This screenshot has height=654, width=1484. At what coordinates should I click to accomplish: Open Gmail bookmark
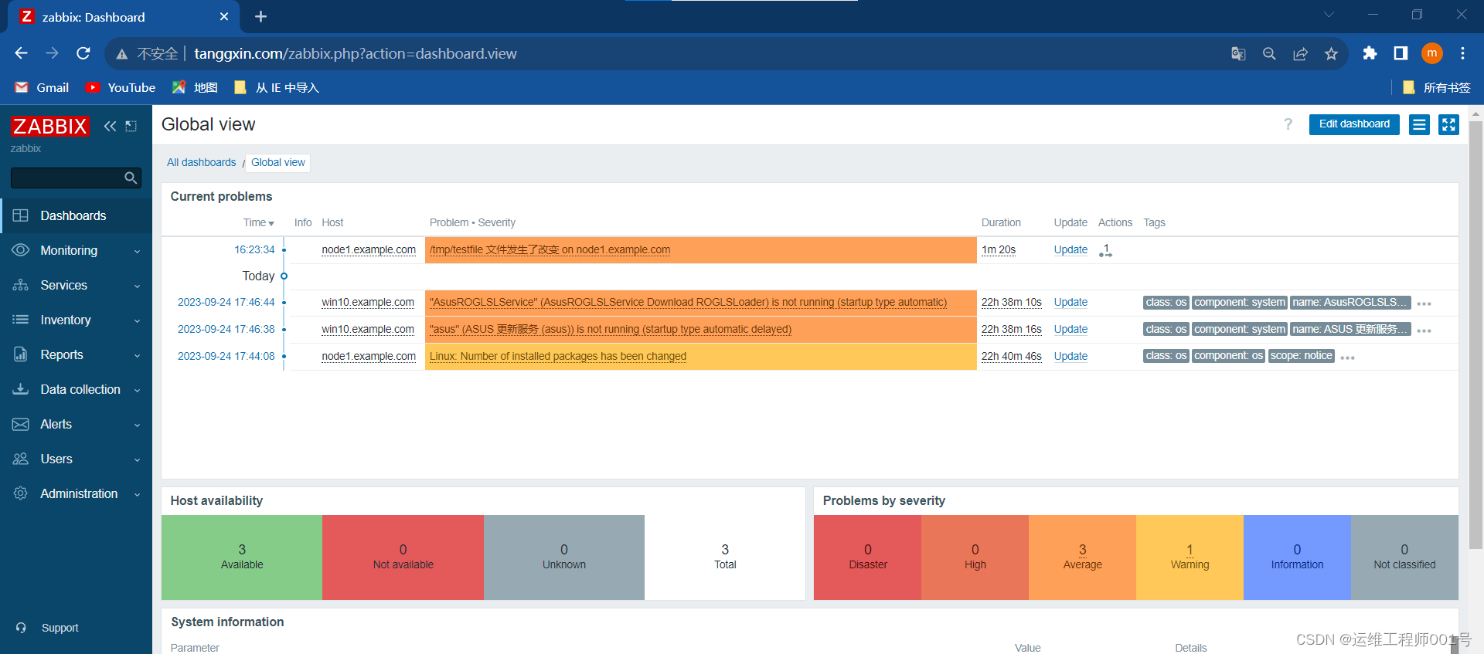[x=42, y=87]
